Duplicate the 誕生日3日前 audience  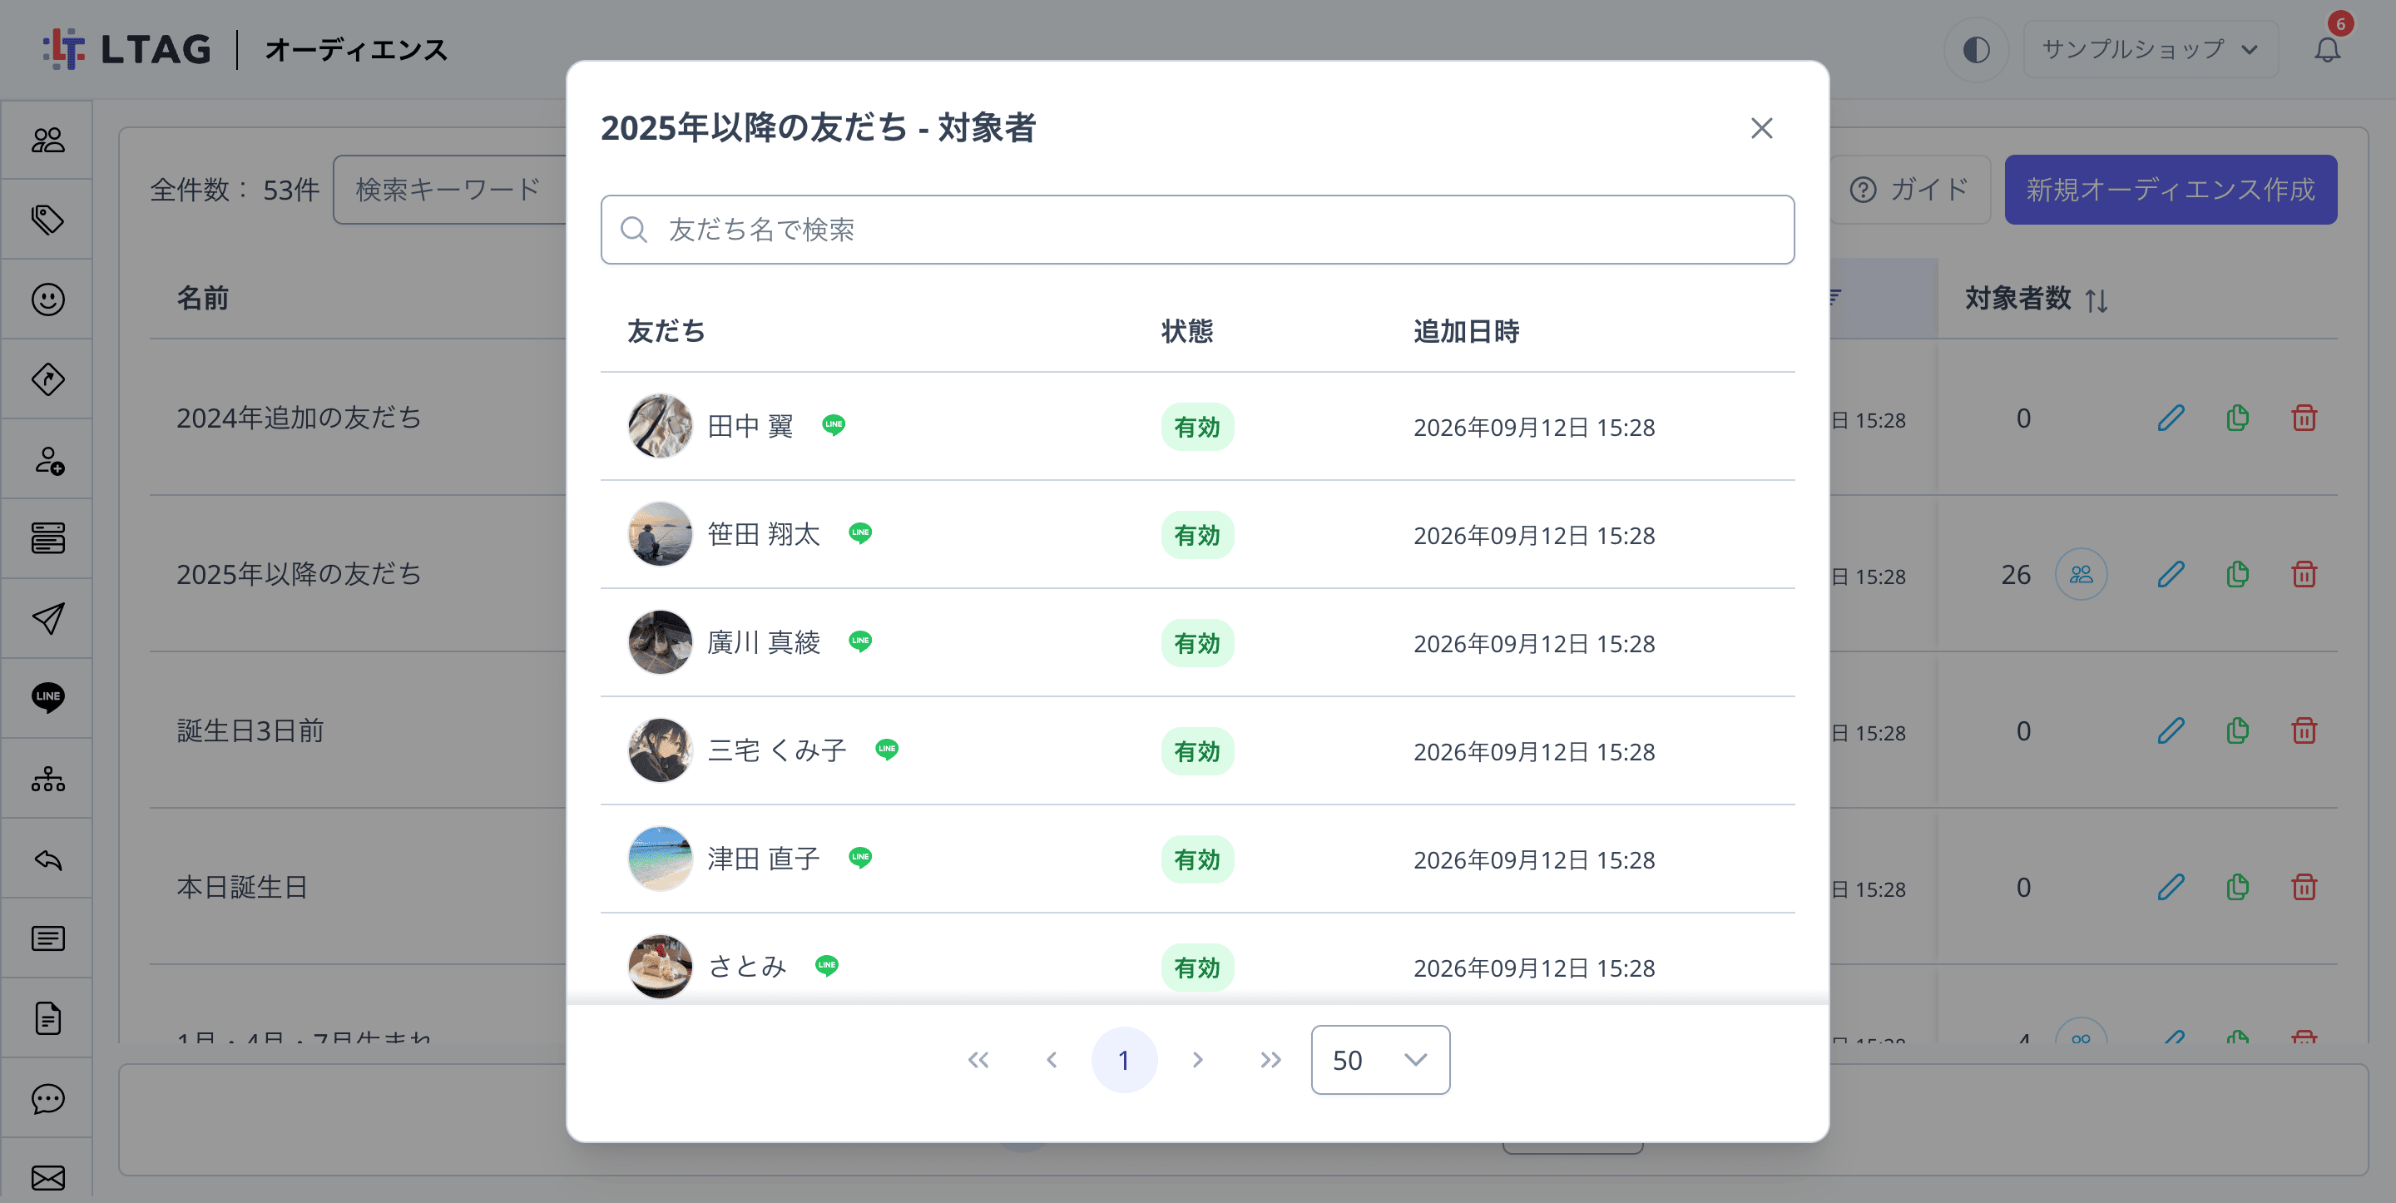pos(2238,731)
